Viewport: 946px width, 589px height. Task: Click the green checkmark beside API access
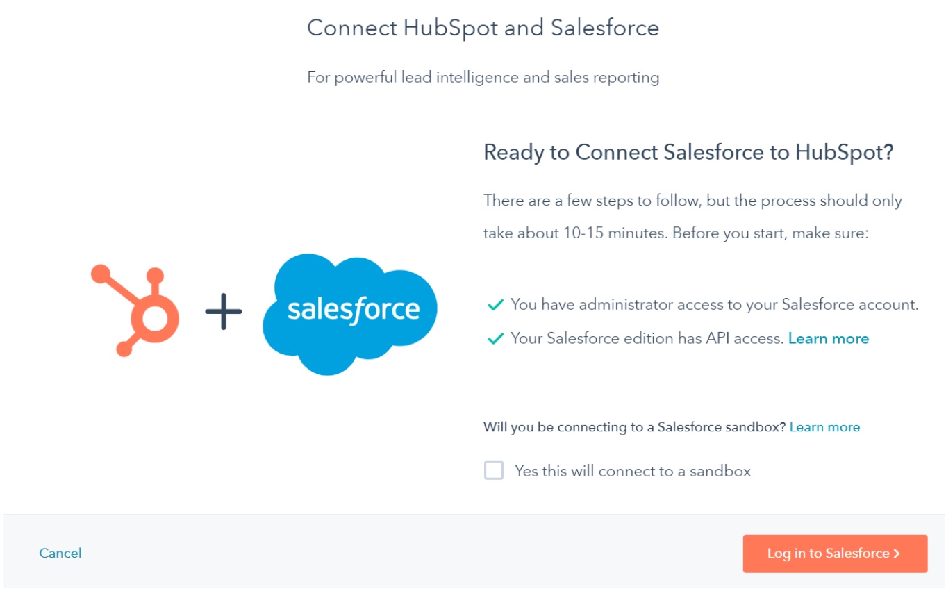tap(496, 338)
